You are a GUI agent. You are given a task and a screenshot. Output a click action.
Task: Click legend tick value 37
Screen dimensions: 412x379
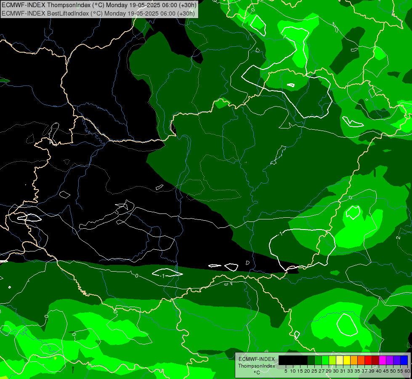(365, 371)
